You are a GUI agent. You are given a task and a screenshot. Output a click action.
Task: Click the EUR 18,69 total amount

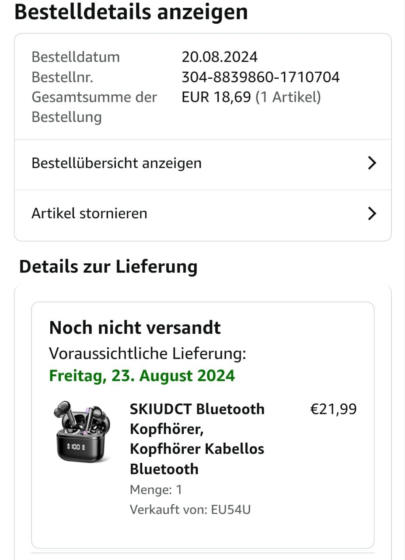pyautogui.click(x=216, y=97)
